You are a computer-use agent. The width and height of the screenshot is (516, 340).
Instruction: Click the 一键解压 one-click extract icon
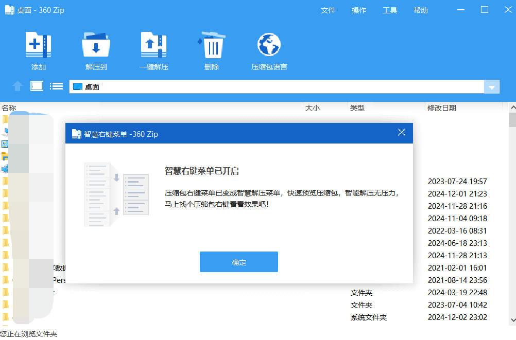153,45
